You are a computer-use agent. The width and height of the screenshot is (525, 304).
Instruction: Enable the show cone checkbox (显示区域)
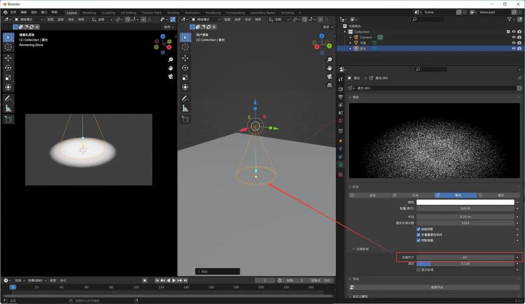click(x=419, y=269)
